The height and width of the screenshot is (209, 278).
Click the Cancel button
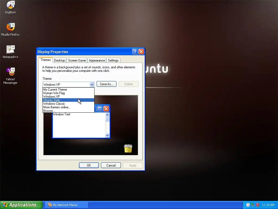pyautogui.click(x=111, y=165)
